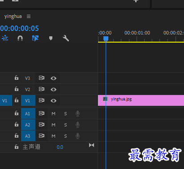This screenshot has width=184, height=169.
Task: Toggle sync lock on track A3
Action: click(x=42, y=136)
